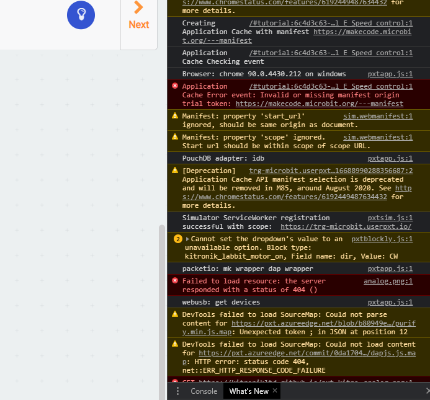Click warning icon of 'Could not load content' message

pos(175,344)
